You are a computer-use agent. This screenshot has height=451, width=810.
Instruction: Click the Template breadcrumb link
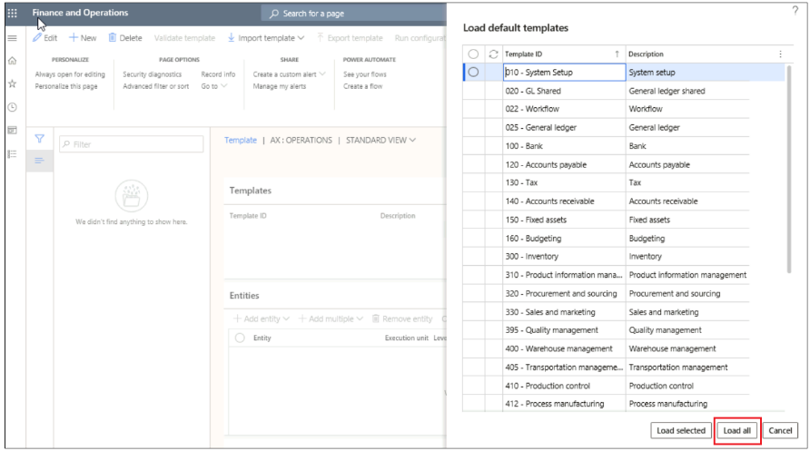241,140
